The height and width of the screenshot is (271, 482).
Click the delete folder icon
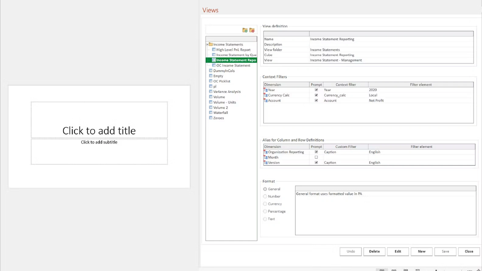[252, 30]
